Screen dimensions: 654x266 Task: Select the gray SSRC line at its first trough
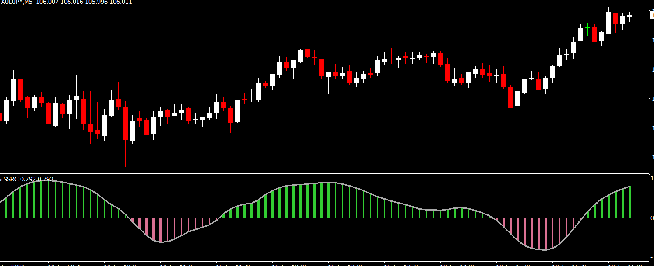[x=161, y=242]
